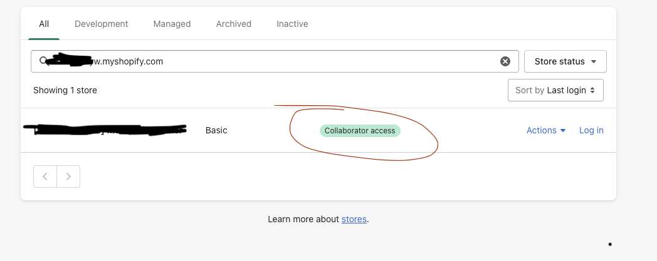The image size is (657, 261).
Task: Open the Store status filter dropdown
Action: click(x=565, y=61)
